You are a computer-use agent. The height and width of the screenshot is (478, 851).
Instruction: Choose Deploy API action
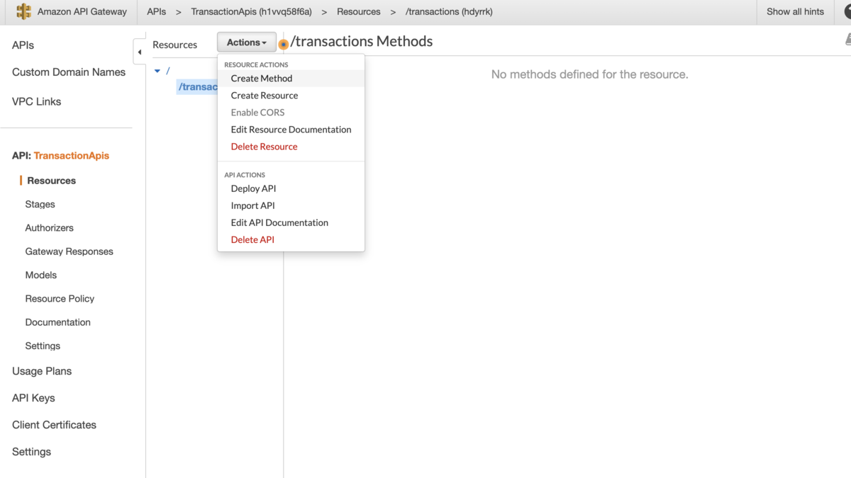point(253,188)
